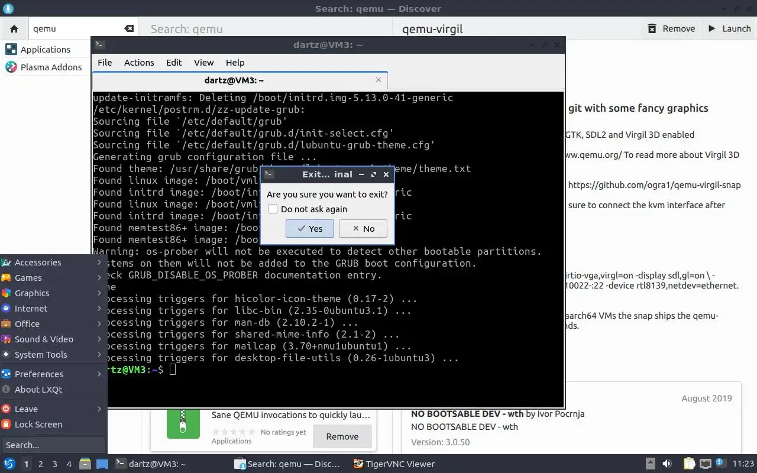The width and height of the screenshot is (757, 473).
Task: Expand the Leave submenu arrow
Action: point(99,409)
